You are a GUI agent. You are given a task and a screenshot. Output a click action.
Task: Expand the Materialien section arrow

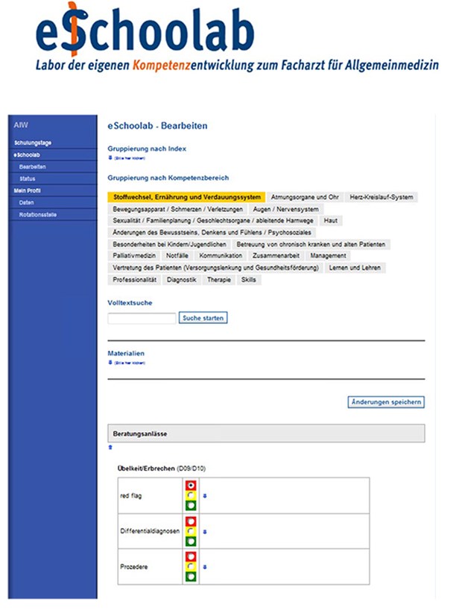tap(110, 363)
